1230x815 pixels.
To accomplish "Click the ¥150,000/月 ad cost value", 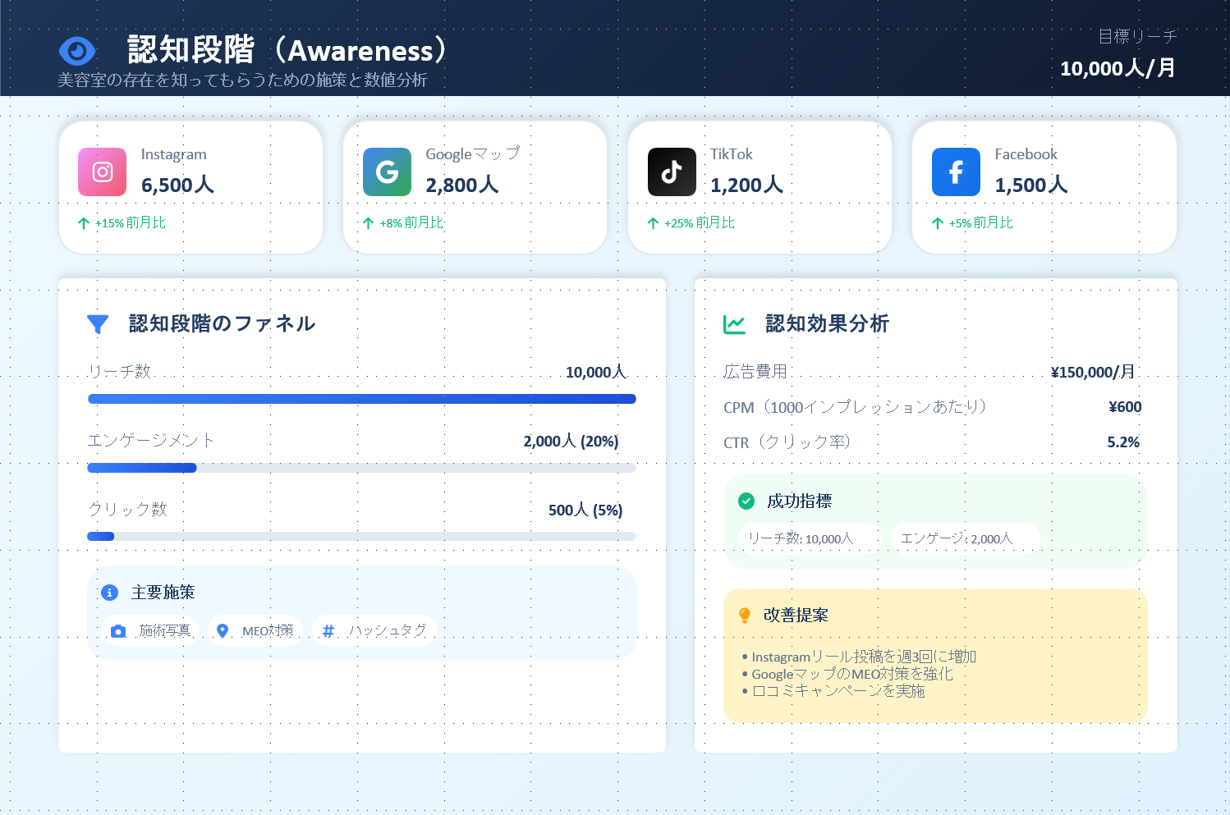I will pos(1093,373).
